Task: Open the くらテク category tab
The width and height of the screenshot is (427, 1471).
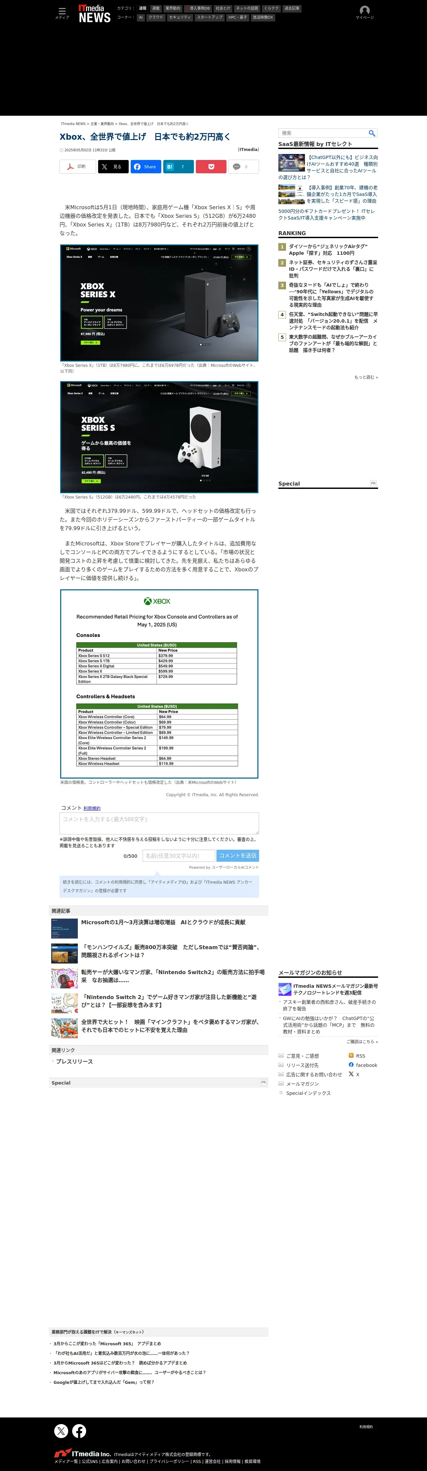Action: (271, 9)
